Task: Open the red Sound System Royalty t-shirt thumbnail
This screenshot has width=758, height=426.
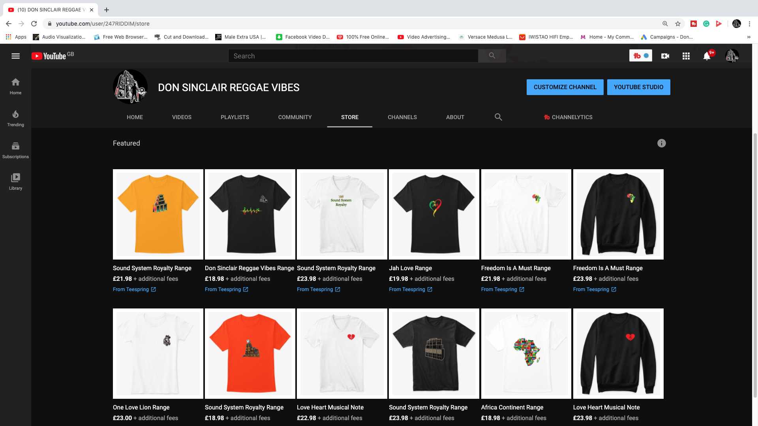Action: click(250, 353)
